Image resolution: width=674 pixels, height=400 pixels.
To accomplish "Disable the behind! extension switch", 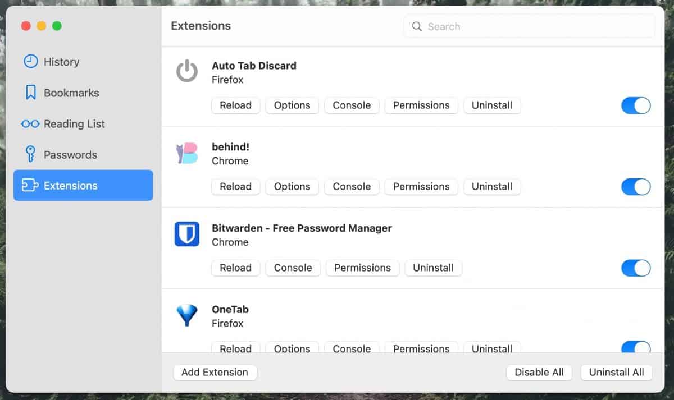I will point(635,187).
